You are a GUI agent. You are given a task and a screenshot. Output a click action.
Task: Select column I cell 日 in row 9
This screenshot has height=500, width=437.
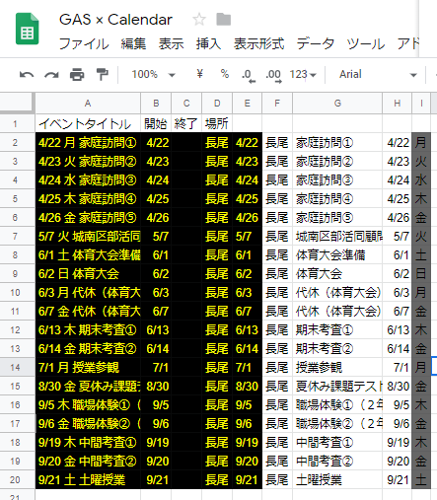click(421, 274)
